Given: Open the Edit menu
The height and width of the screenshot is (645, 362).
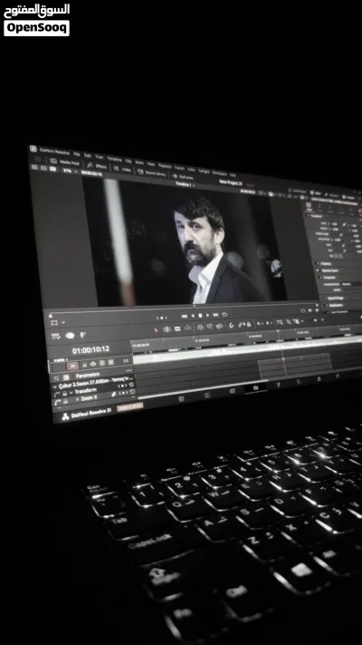Looking at the screenshot, I should (x=87, y=155).
